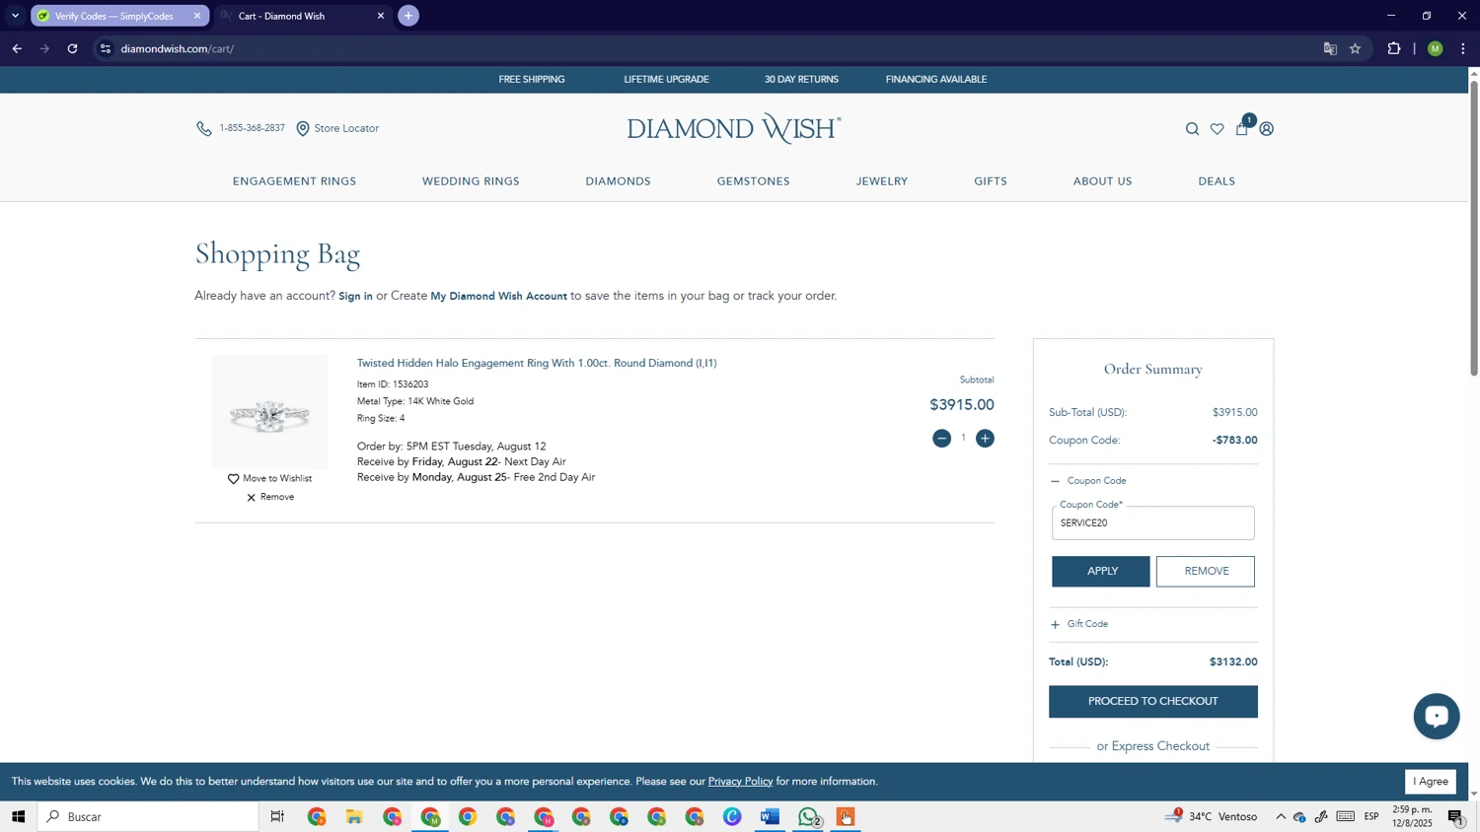The width and height of the screenshot is (1480, 832).
Task: Click the address bar URL diamondwish.com/cart/
Action: pyautogui.click(x=177, y=48)
